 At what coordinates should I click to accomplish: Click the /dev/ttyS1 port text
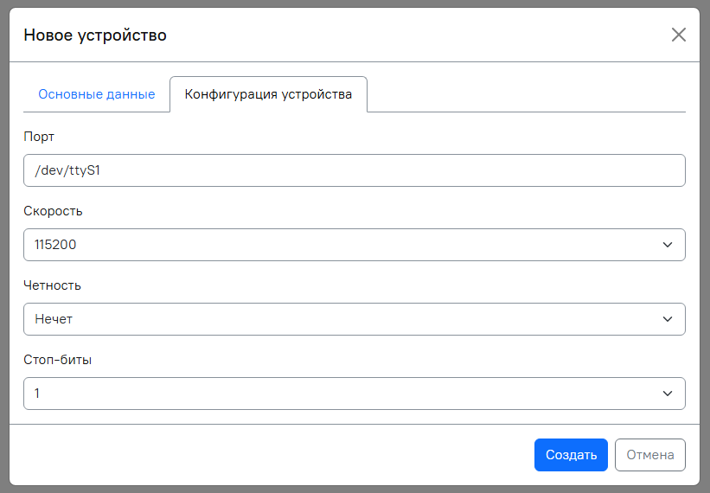point(67,170)
